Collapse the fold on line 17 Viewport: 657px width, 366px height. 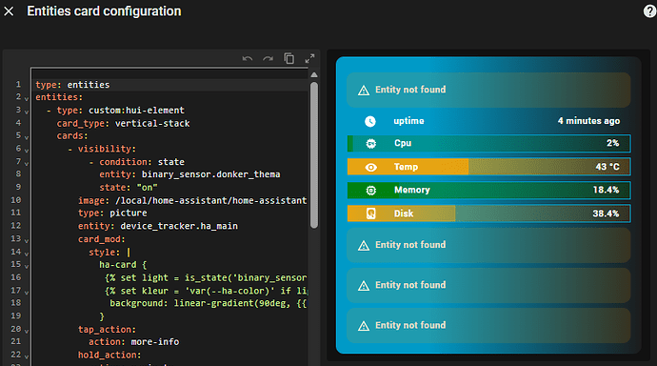pyautogui.click(x=27, y=293)
